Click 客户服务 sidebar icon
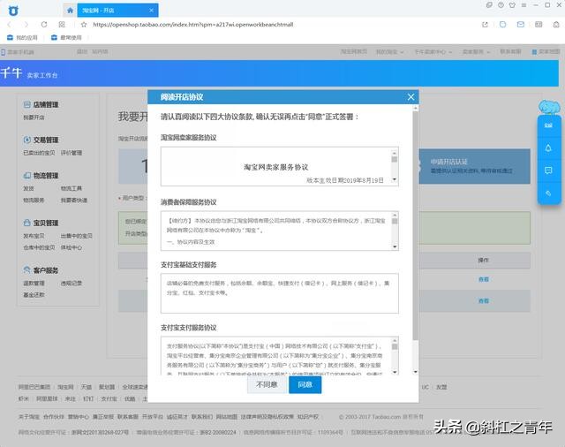Viewport: 565px width, 447px height. (27, 270)
